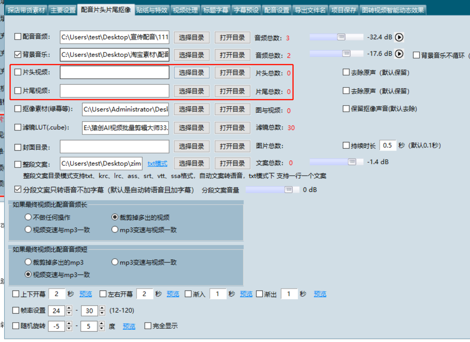Enable the 片尾视频 checkbox
This screenshot has height=342, width=470.
point(18,91)
